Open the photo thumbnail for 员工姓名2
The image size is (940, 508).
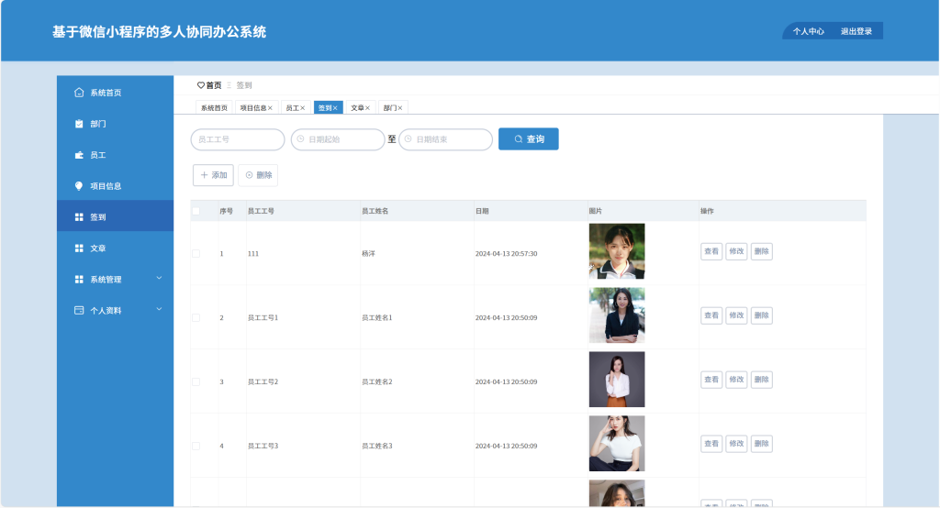617,380
